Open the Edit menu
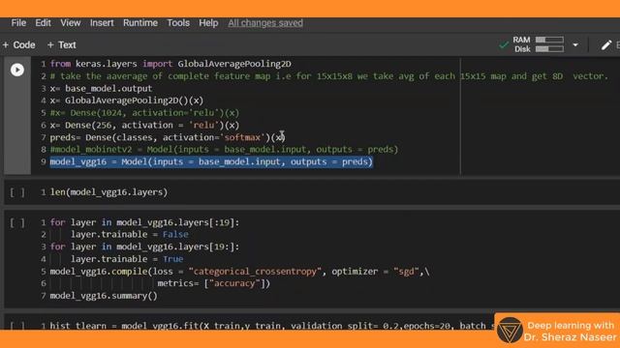The image size is (620, 348). [43, 23]
